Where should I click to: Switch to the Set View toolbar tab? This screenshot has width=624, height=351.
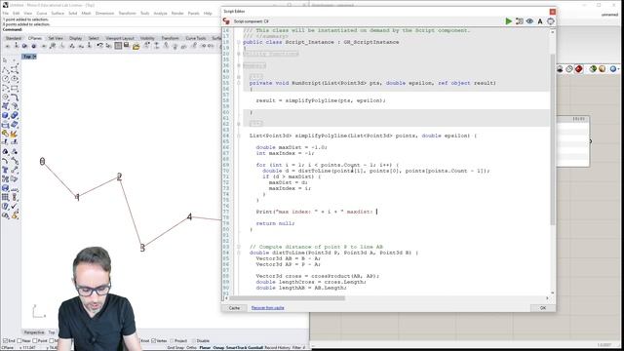coord(56,38)
